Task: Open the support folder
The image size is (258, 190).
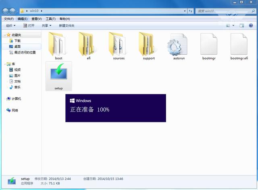Action: (x=149, y=46)
